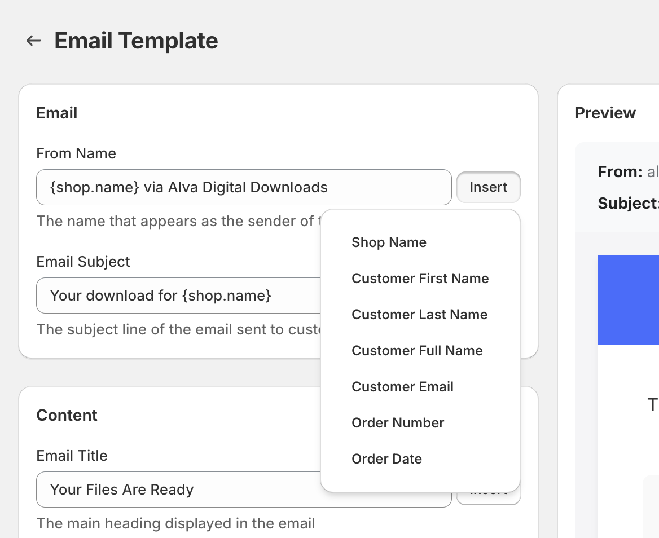
Task: Go back using the arrow beside Email Template
Action: coord(34,41)
